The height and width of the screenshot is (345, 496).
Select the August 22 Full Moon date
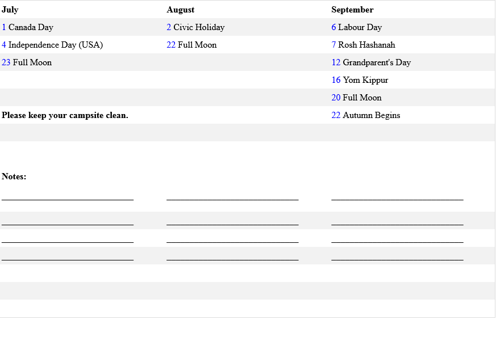pyautogui.click(x=171, y=45)
